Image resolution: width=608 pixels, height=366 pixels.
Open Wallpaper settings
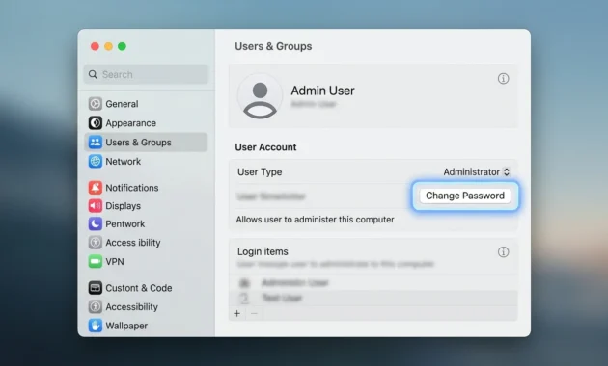pyautogui.click(x=146, y=326)
